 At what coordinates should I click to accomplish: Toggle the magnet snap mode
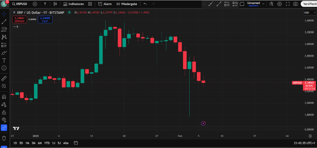(4, 97)
